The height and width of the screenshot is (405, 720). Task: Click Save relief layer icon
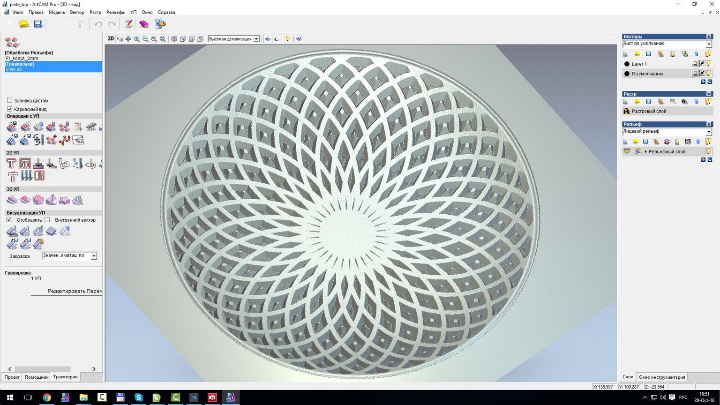(x=645, y=142)
